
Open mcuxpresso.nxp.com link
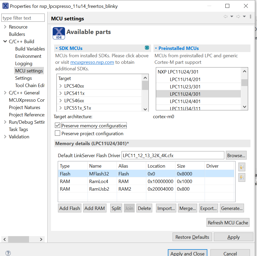92,62
